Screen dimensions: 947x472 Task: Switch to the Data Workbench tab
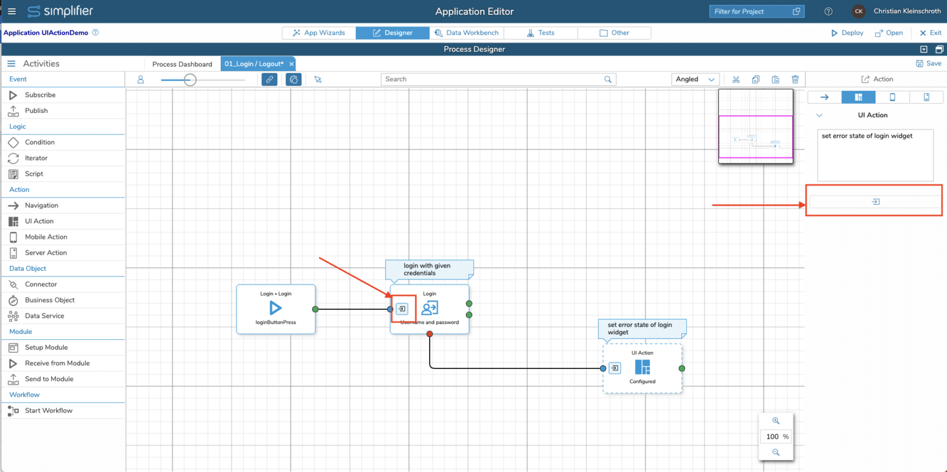click(467, 33)
